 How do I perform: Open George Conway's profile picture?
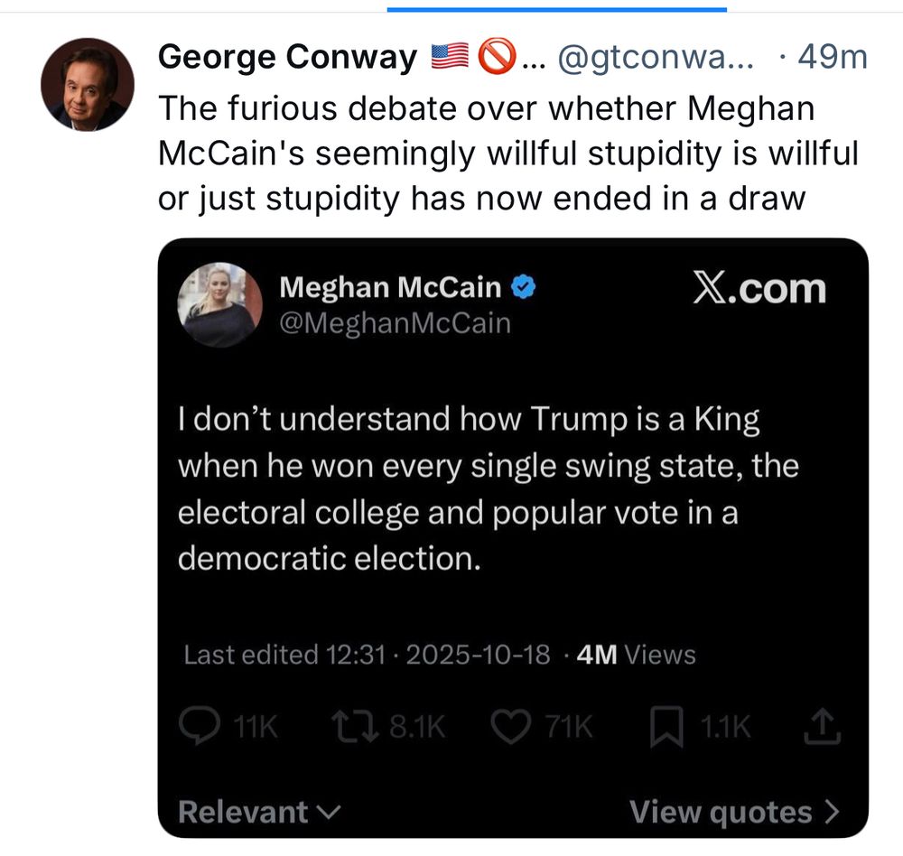click(x=88, y=85)
